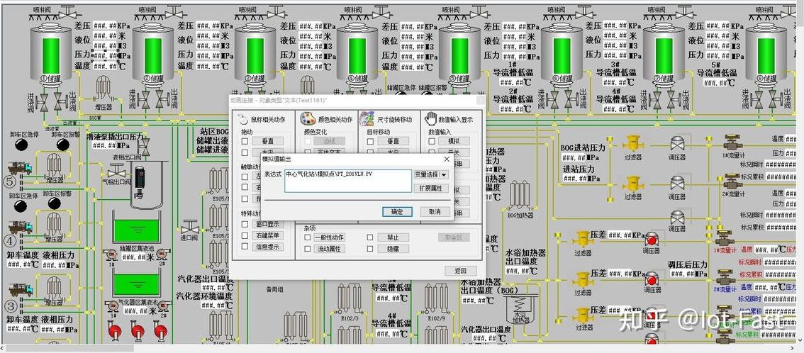Open 扩展属性 in the 模拟值输出 dialog
The image size is (804, 353).
431,189
